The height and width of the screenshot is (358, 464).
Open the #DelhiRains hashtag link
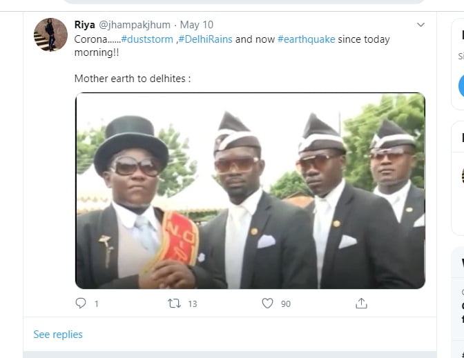(205, 39)
